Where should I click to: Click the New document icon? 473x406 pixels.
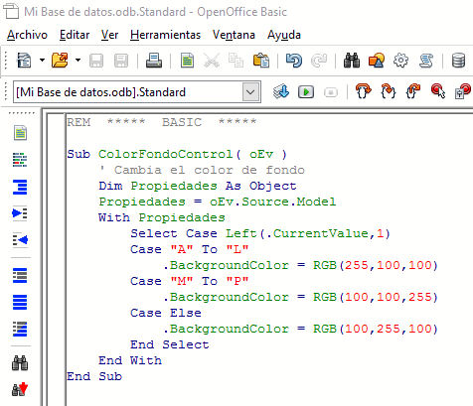coord(24,61)
